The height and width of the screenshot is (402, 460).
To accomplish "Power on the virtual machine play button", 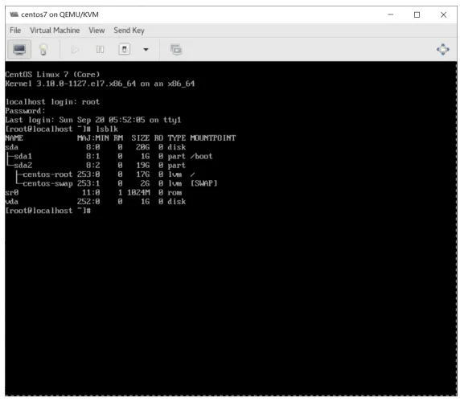I will [x=76, y=49].
